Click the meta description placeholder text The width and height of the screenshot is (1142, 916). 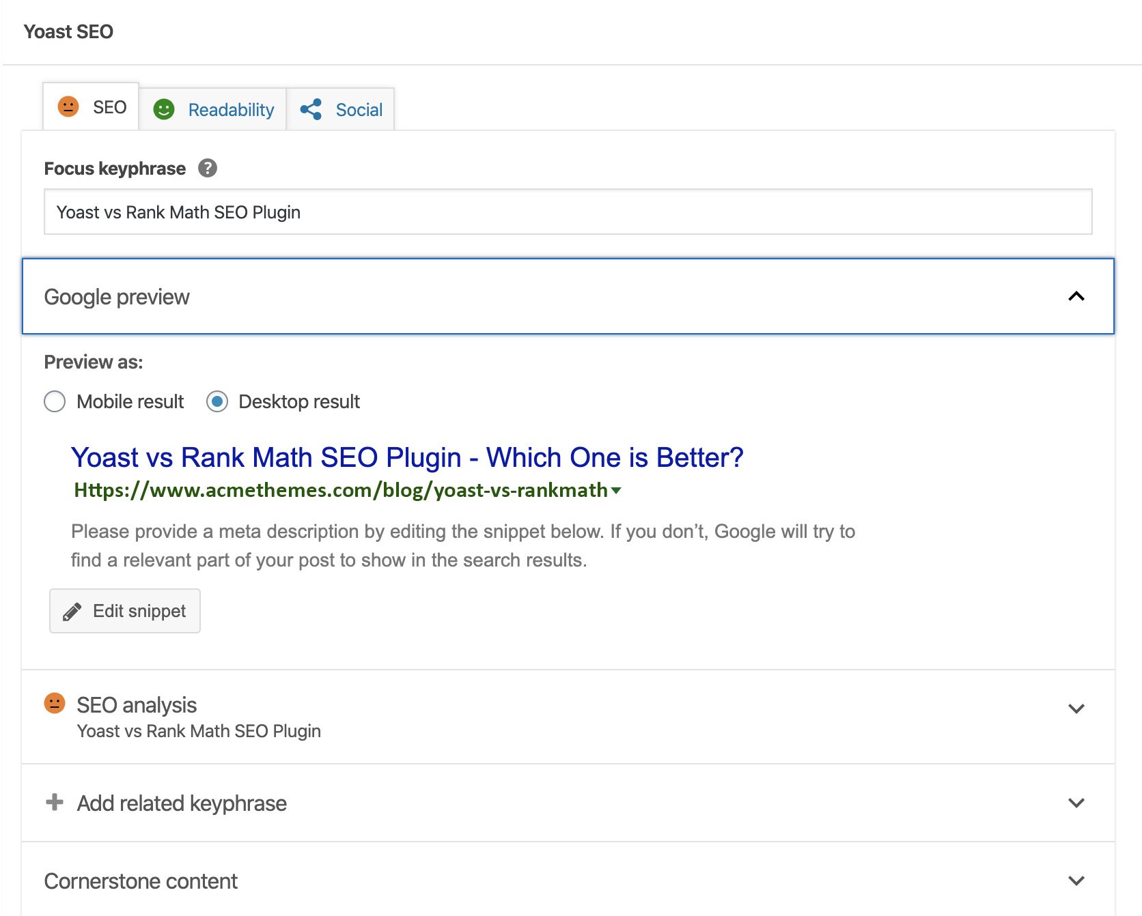pyautogui.click(x=463, y=545)
